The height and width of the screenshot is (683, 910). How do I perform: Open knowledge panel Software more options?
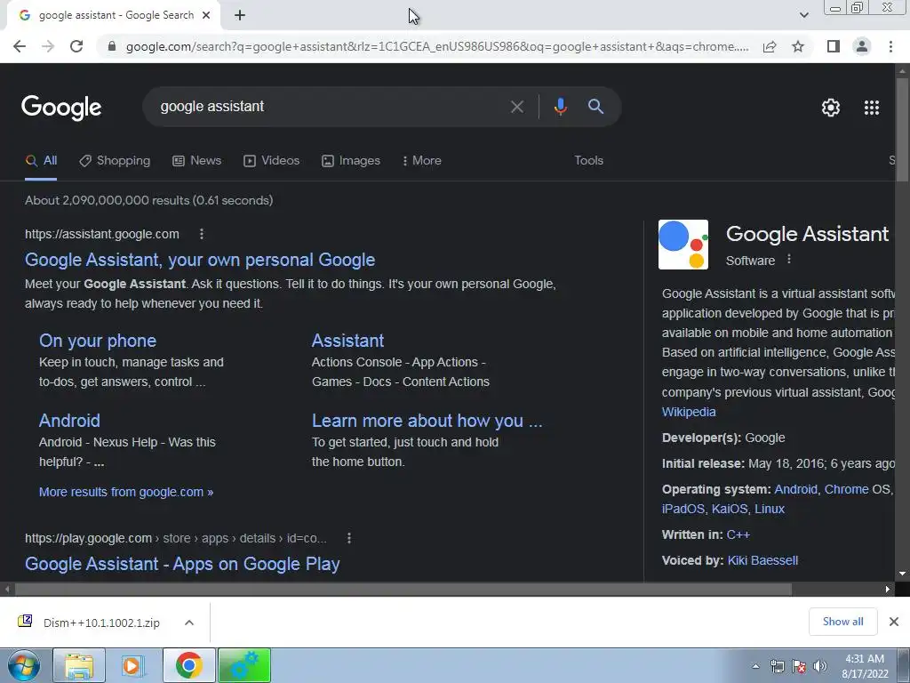click(x=789, y=260)
